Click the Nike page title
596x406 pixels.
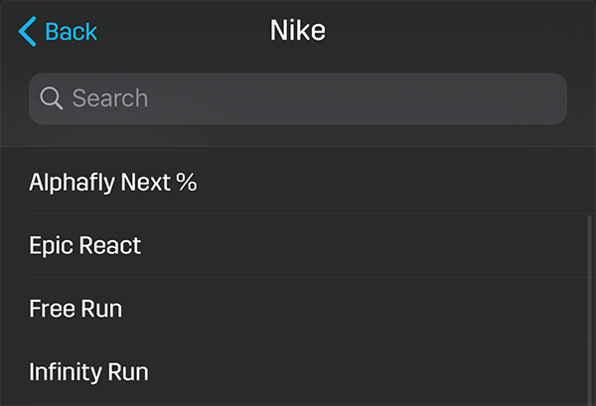298,31
